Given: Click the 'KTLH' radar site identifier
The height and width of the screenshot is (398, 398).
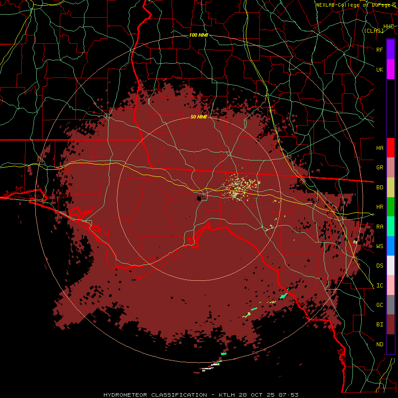Looking at the screenshot, I should [x=227, y=395].
